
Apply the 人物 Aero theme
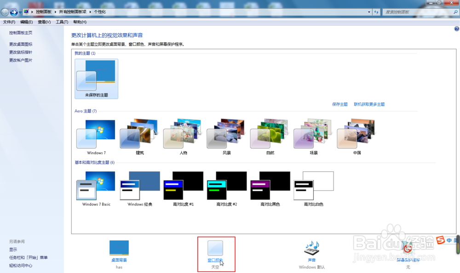coord(183,137)
